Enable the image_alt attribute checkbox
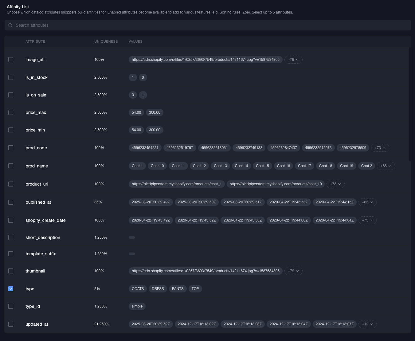This screenshot has width=415, height=341. click(x=11, y=60)
